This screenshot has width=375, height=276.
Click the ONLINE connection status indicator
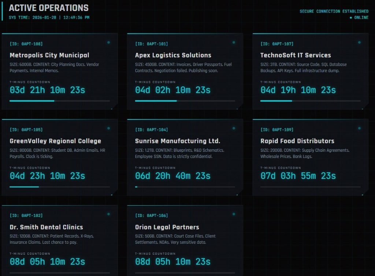coord(359,18)
